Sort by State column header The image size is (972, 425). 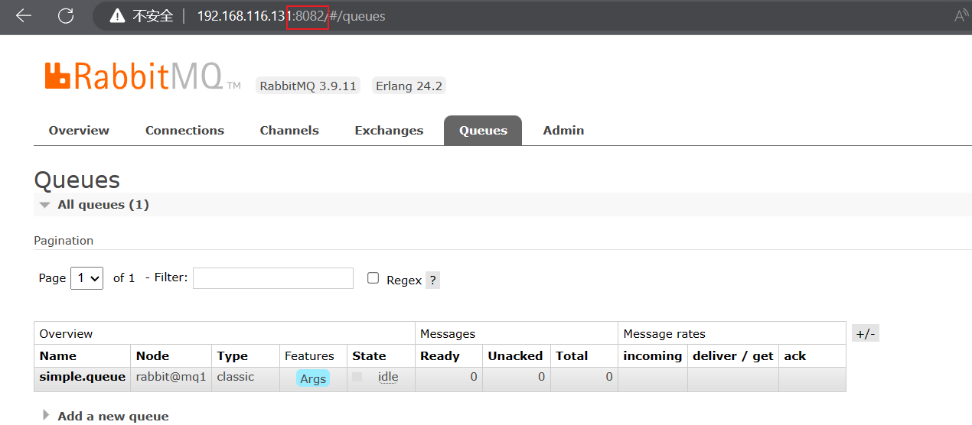[x=369, y=356]
